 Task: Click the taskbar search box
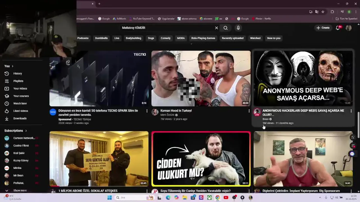(x=134, y=198)
